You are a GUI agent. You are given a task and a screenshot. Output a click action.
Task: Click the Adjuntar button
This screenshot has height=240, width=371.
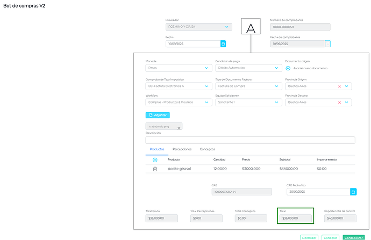pyautogui.click(x=158, y=115)
